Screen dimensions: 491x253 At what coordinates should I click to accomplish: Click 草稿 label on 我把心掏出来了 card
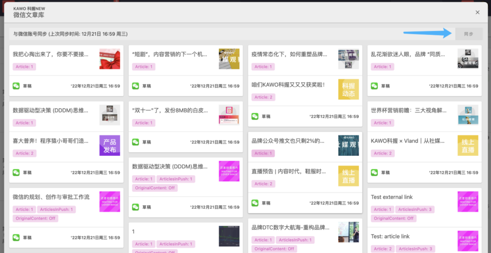(x=27, y=86)
